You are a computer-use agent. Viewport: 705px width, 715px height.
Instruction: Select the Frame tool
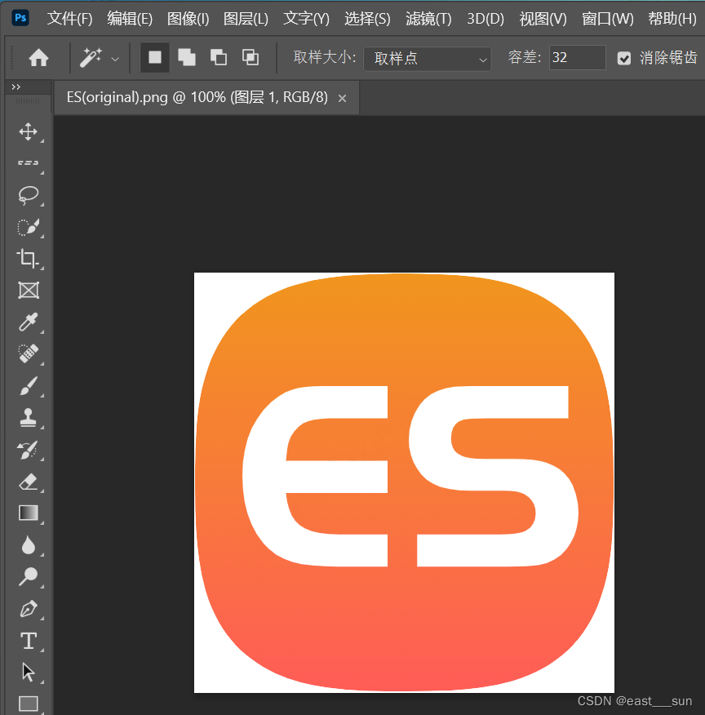(x=29, y=290)
